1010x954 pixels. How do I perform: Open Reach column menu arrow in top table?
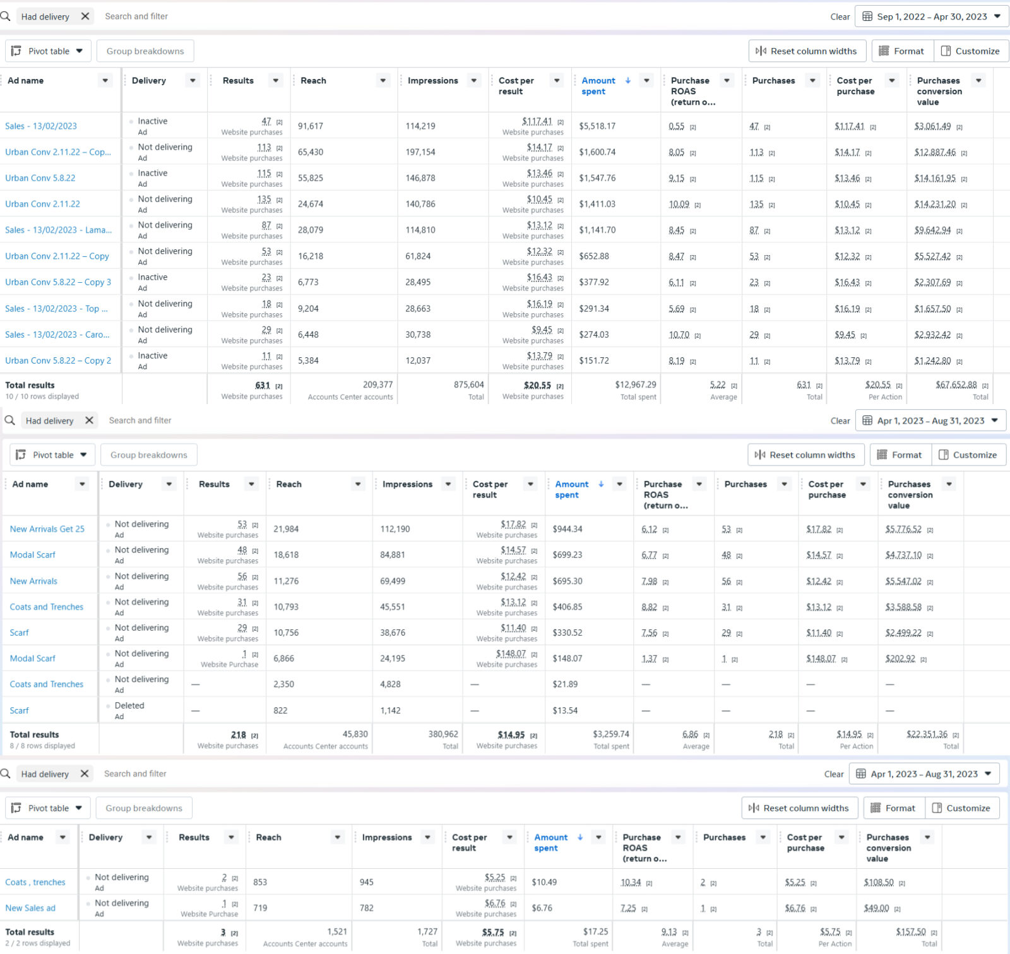[383, 80]
